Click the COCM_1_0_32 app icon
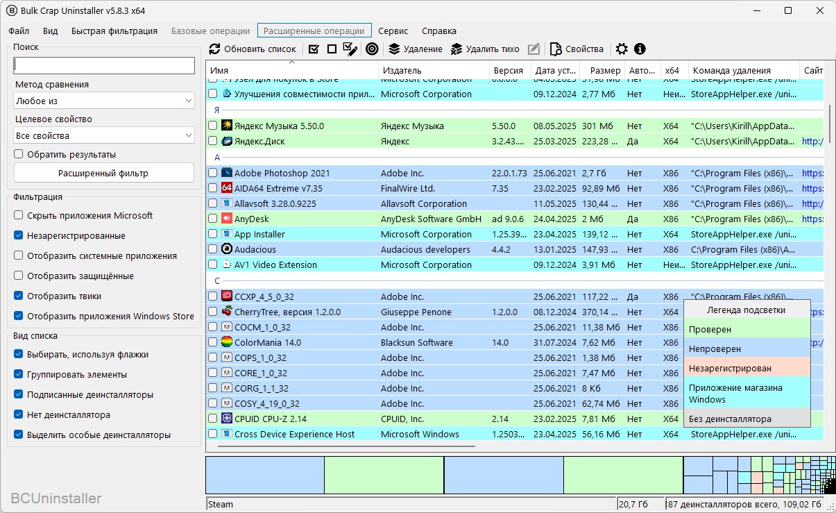 click(226, 327)
